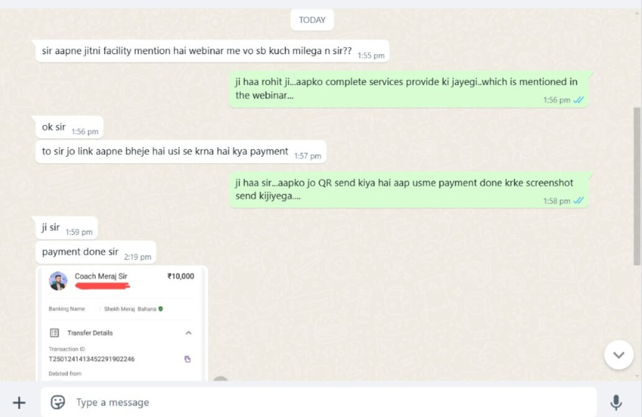Click the verified badge beside banking name

coord(160,309)
